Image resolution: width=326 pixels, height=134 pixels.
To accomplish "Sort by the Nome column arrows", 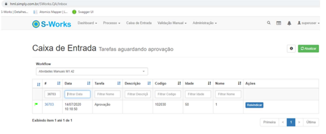I will coord(239,83).
